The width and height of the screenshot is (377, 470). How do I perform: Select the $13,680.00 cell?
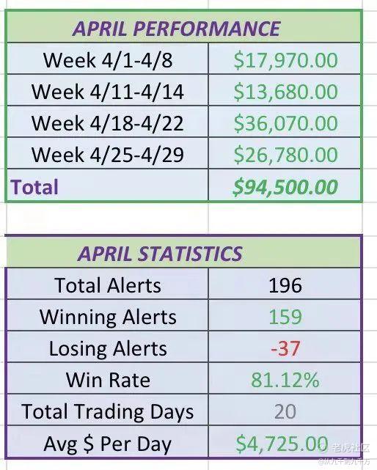coord(285,90)
